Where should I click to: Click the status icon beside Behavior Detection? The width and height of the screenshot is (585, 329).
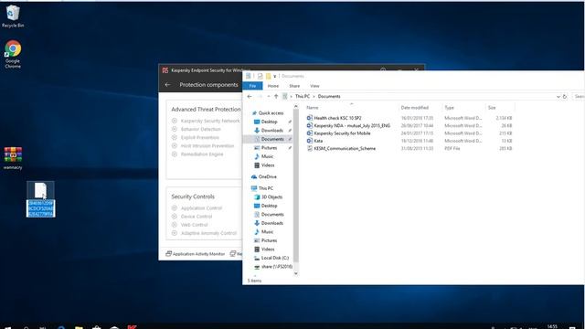tap(175, 129)
